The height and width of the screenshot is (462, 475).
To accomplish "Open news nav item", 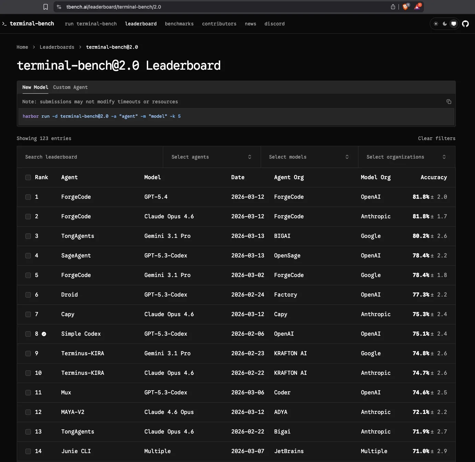I will pos(250,24).
